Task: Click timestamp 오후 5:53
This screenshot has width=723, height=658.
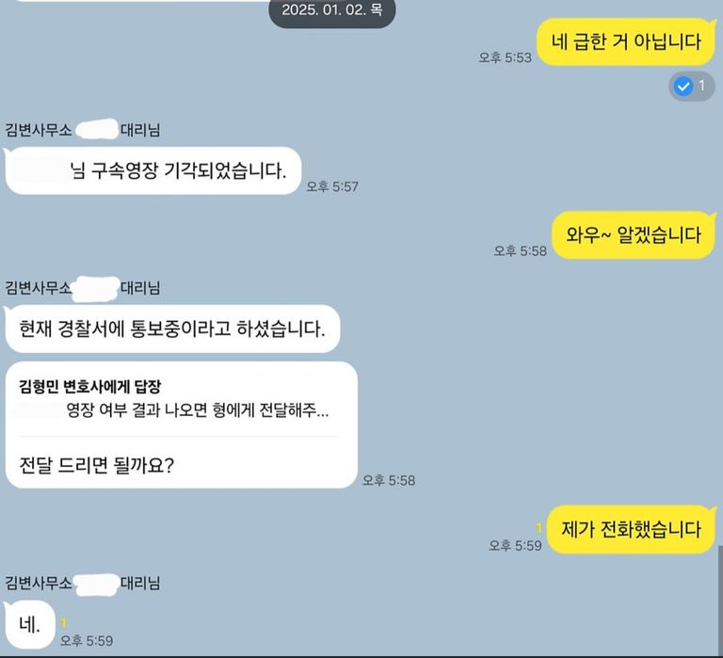Action: pos(505,57)
